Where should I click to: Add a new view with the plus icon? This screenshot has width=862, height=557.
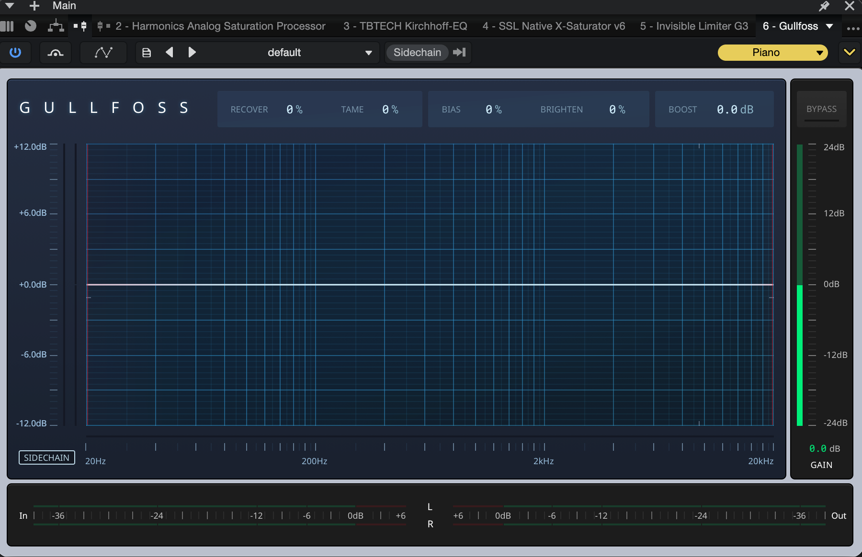pyautogui.click(x=34, y=6)
